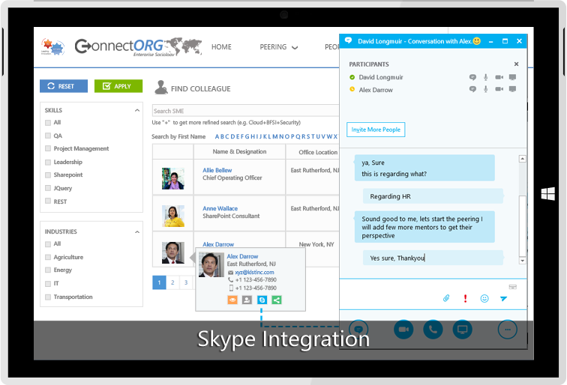The width and height of the screenshot is (567, 385).
Task: Click David Longmuir's instant message icon
Action: [x=472, y=77]
